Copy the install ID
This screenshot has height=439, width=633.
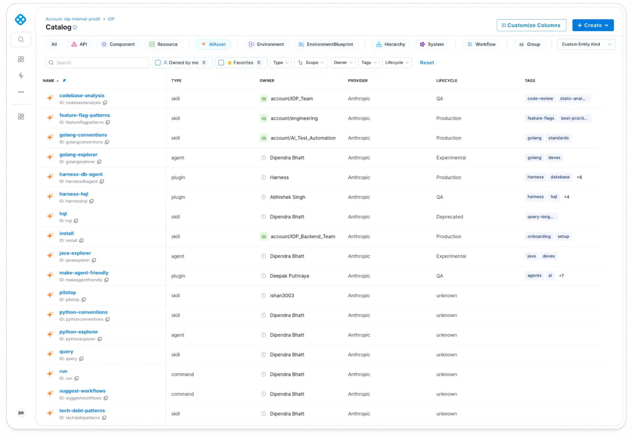click(x=81, y=241)
